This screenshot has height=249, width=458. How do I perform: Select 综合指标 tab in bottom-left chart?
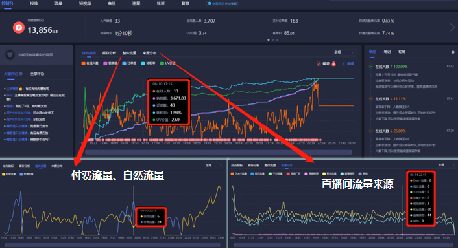click(x=8, y=166)
